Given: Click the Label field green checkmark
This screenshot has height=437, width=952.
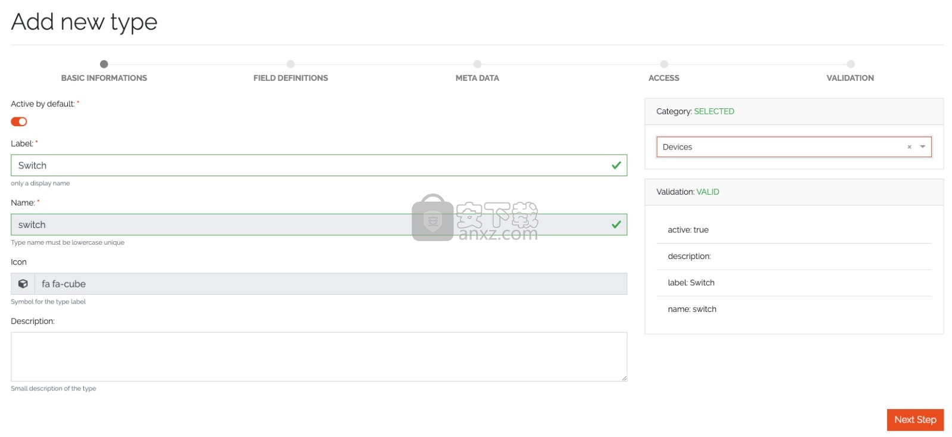Looking at the screenshot, I should pos(616,166).
